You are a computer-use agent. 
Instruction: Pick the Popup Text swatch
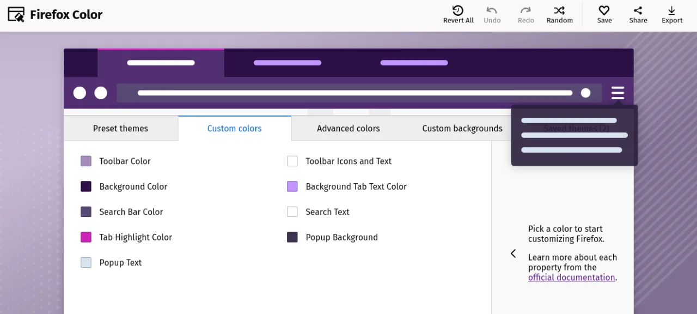(x=86, y=263)
